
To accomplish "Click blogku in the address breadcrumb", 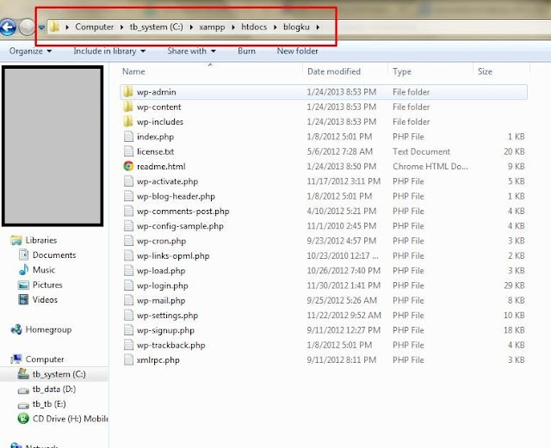I will point(296,27).
